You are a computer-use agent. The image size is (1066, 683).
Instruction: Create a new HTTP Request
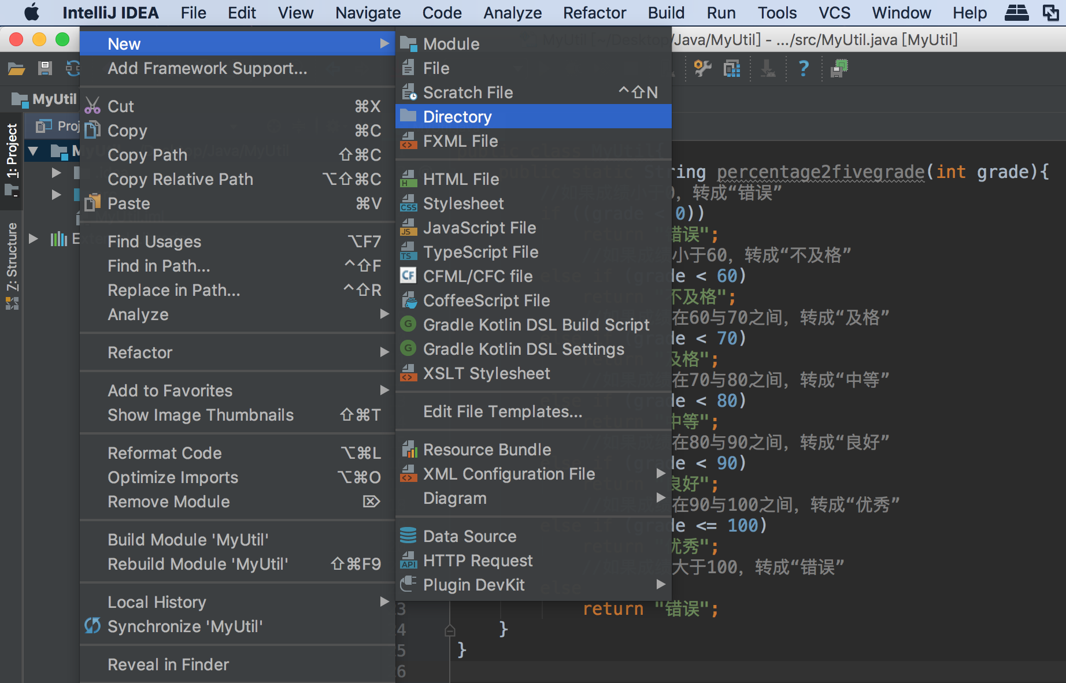click(533, 560)
